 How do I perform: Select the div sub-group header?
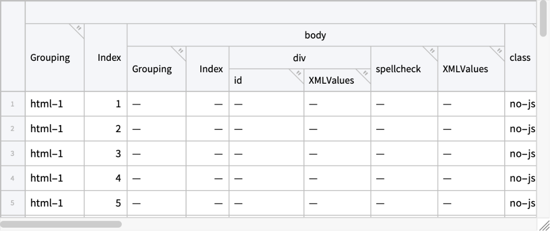coord(299,58)
